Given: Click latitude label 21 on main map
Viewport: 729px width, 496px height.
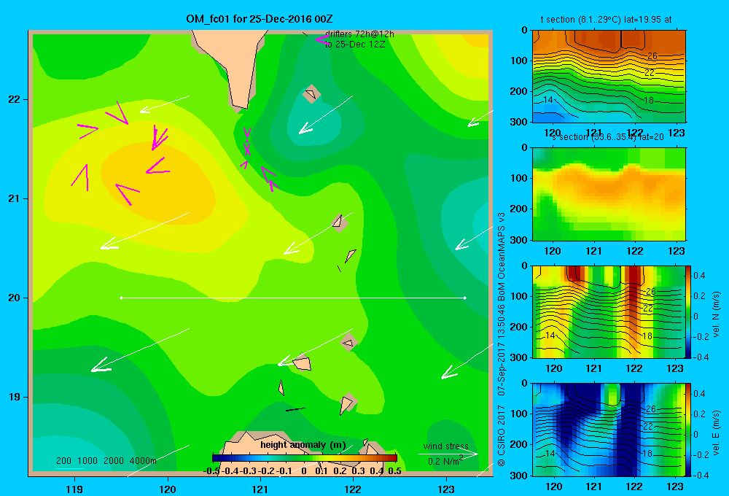Looking at the screenshot, I should pyautogui.click(x=15, y=198).
